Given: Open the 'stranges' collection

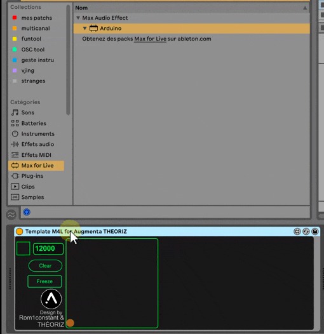Looking at the screenshot, I should tap(29, 81).
